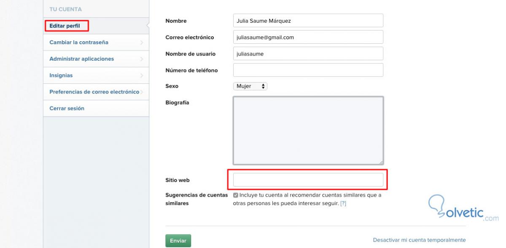Click into the Sitio web field
This screenshot has width=506, height=248.
308,180
